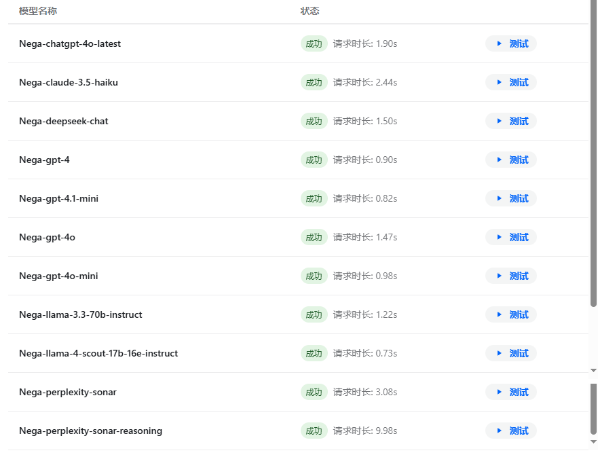Select model name Nega-llama-3.3-70b-instruct
Image resolution: width=598 pixels, height=455 pixels.
[x=81, y=314]
